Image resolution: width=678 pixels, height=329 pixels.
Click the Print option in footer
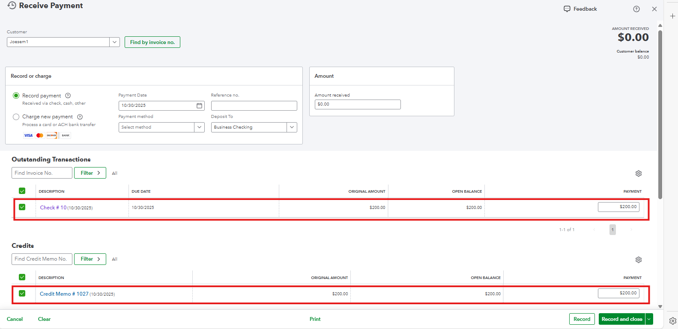(315, 319)
